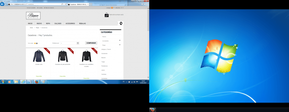Click the browser vertical scrollbar thumb
This screenshot has width=289, height=112.
point(148,20)
